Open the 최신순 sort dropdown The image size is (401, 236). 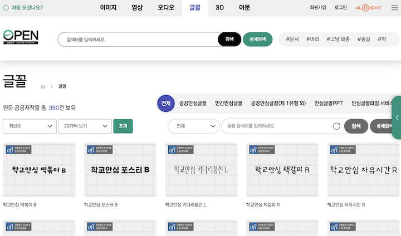30,126
